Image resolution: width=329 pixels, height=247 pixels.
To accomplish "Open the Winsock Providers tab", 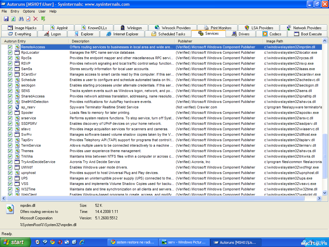I will 173,28.
